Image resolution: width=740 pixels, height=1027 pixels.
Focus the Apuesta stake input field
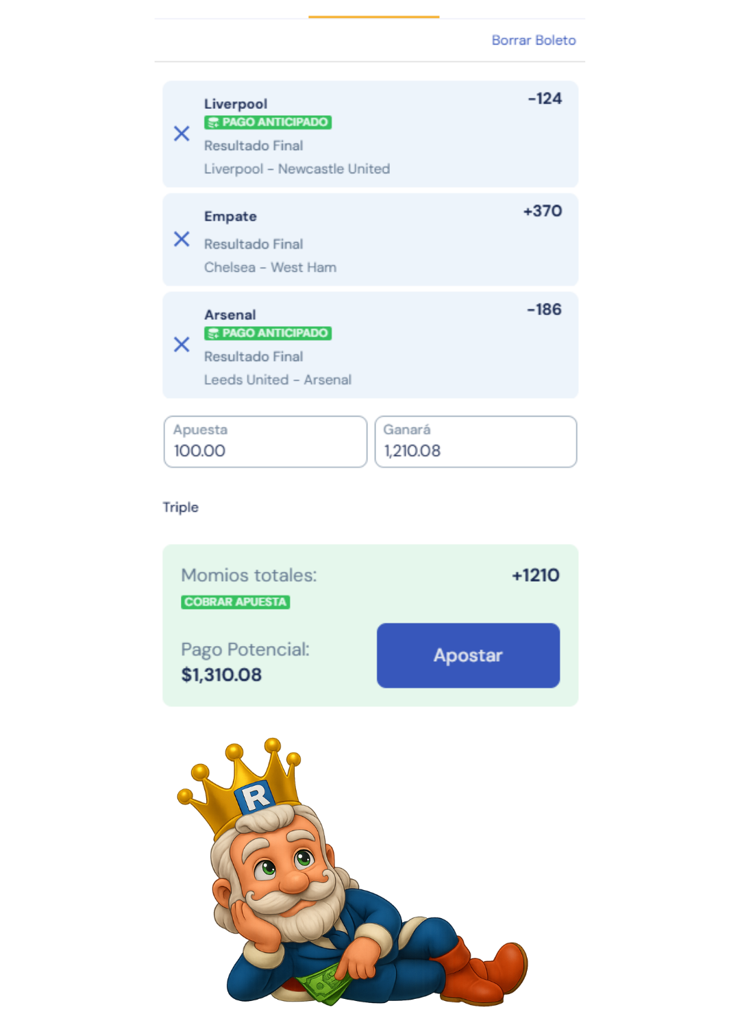click(265, 441)
